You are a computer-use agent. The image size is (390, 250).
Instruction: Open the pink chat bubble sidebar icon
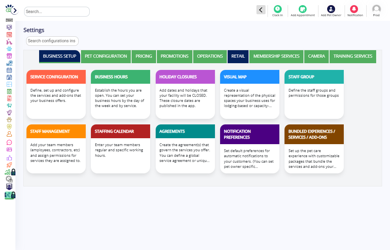[x=9, y=143]
